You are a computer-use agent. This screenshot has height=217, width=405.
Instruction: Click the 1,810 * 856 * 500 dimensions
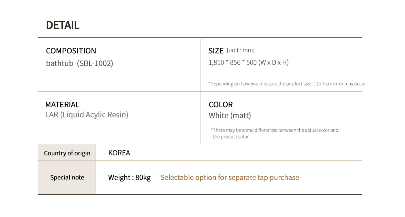[x=232, y=63]
